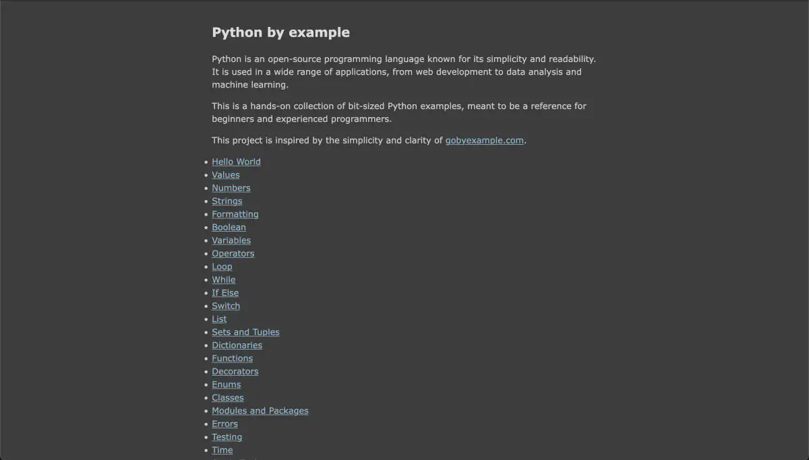Navigate to the Boolean example
The height and width of the screenshot is (460, 809).
click(229, 228)
